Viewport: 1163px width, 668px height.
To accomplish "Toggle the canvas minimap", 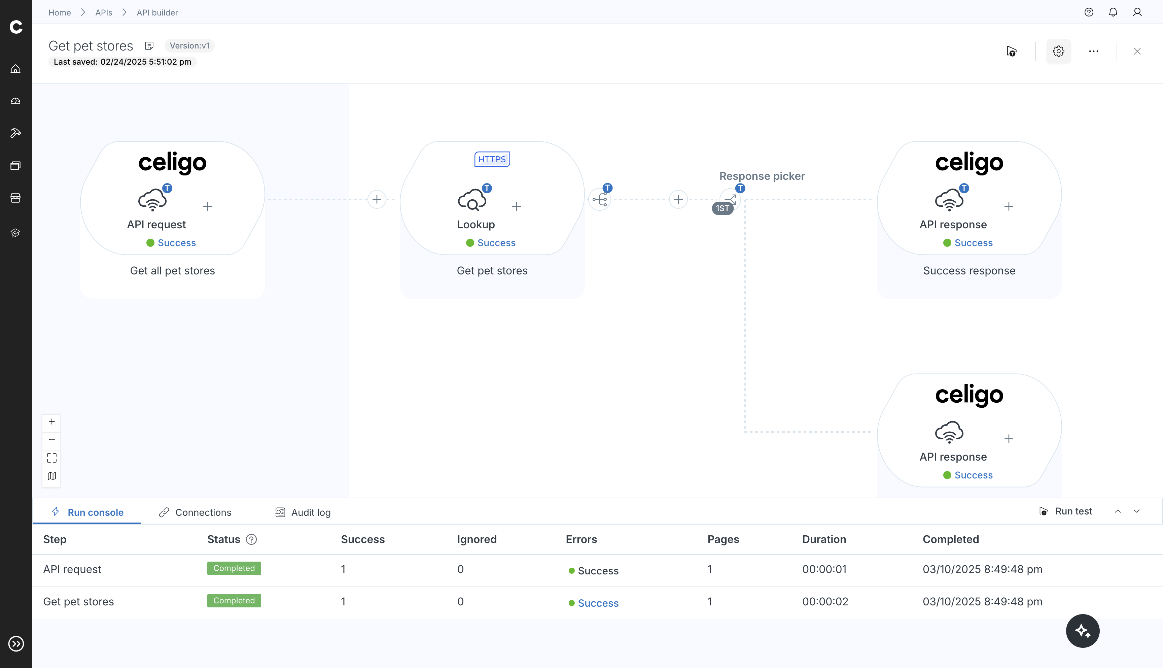I will coord(52,476).
